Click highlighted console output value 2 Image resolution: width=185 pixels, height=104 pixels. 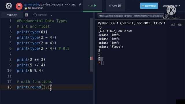point(99,58)
